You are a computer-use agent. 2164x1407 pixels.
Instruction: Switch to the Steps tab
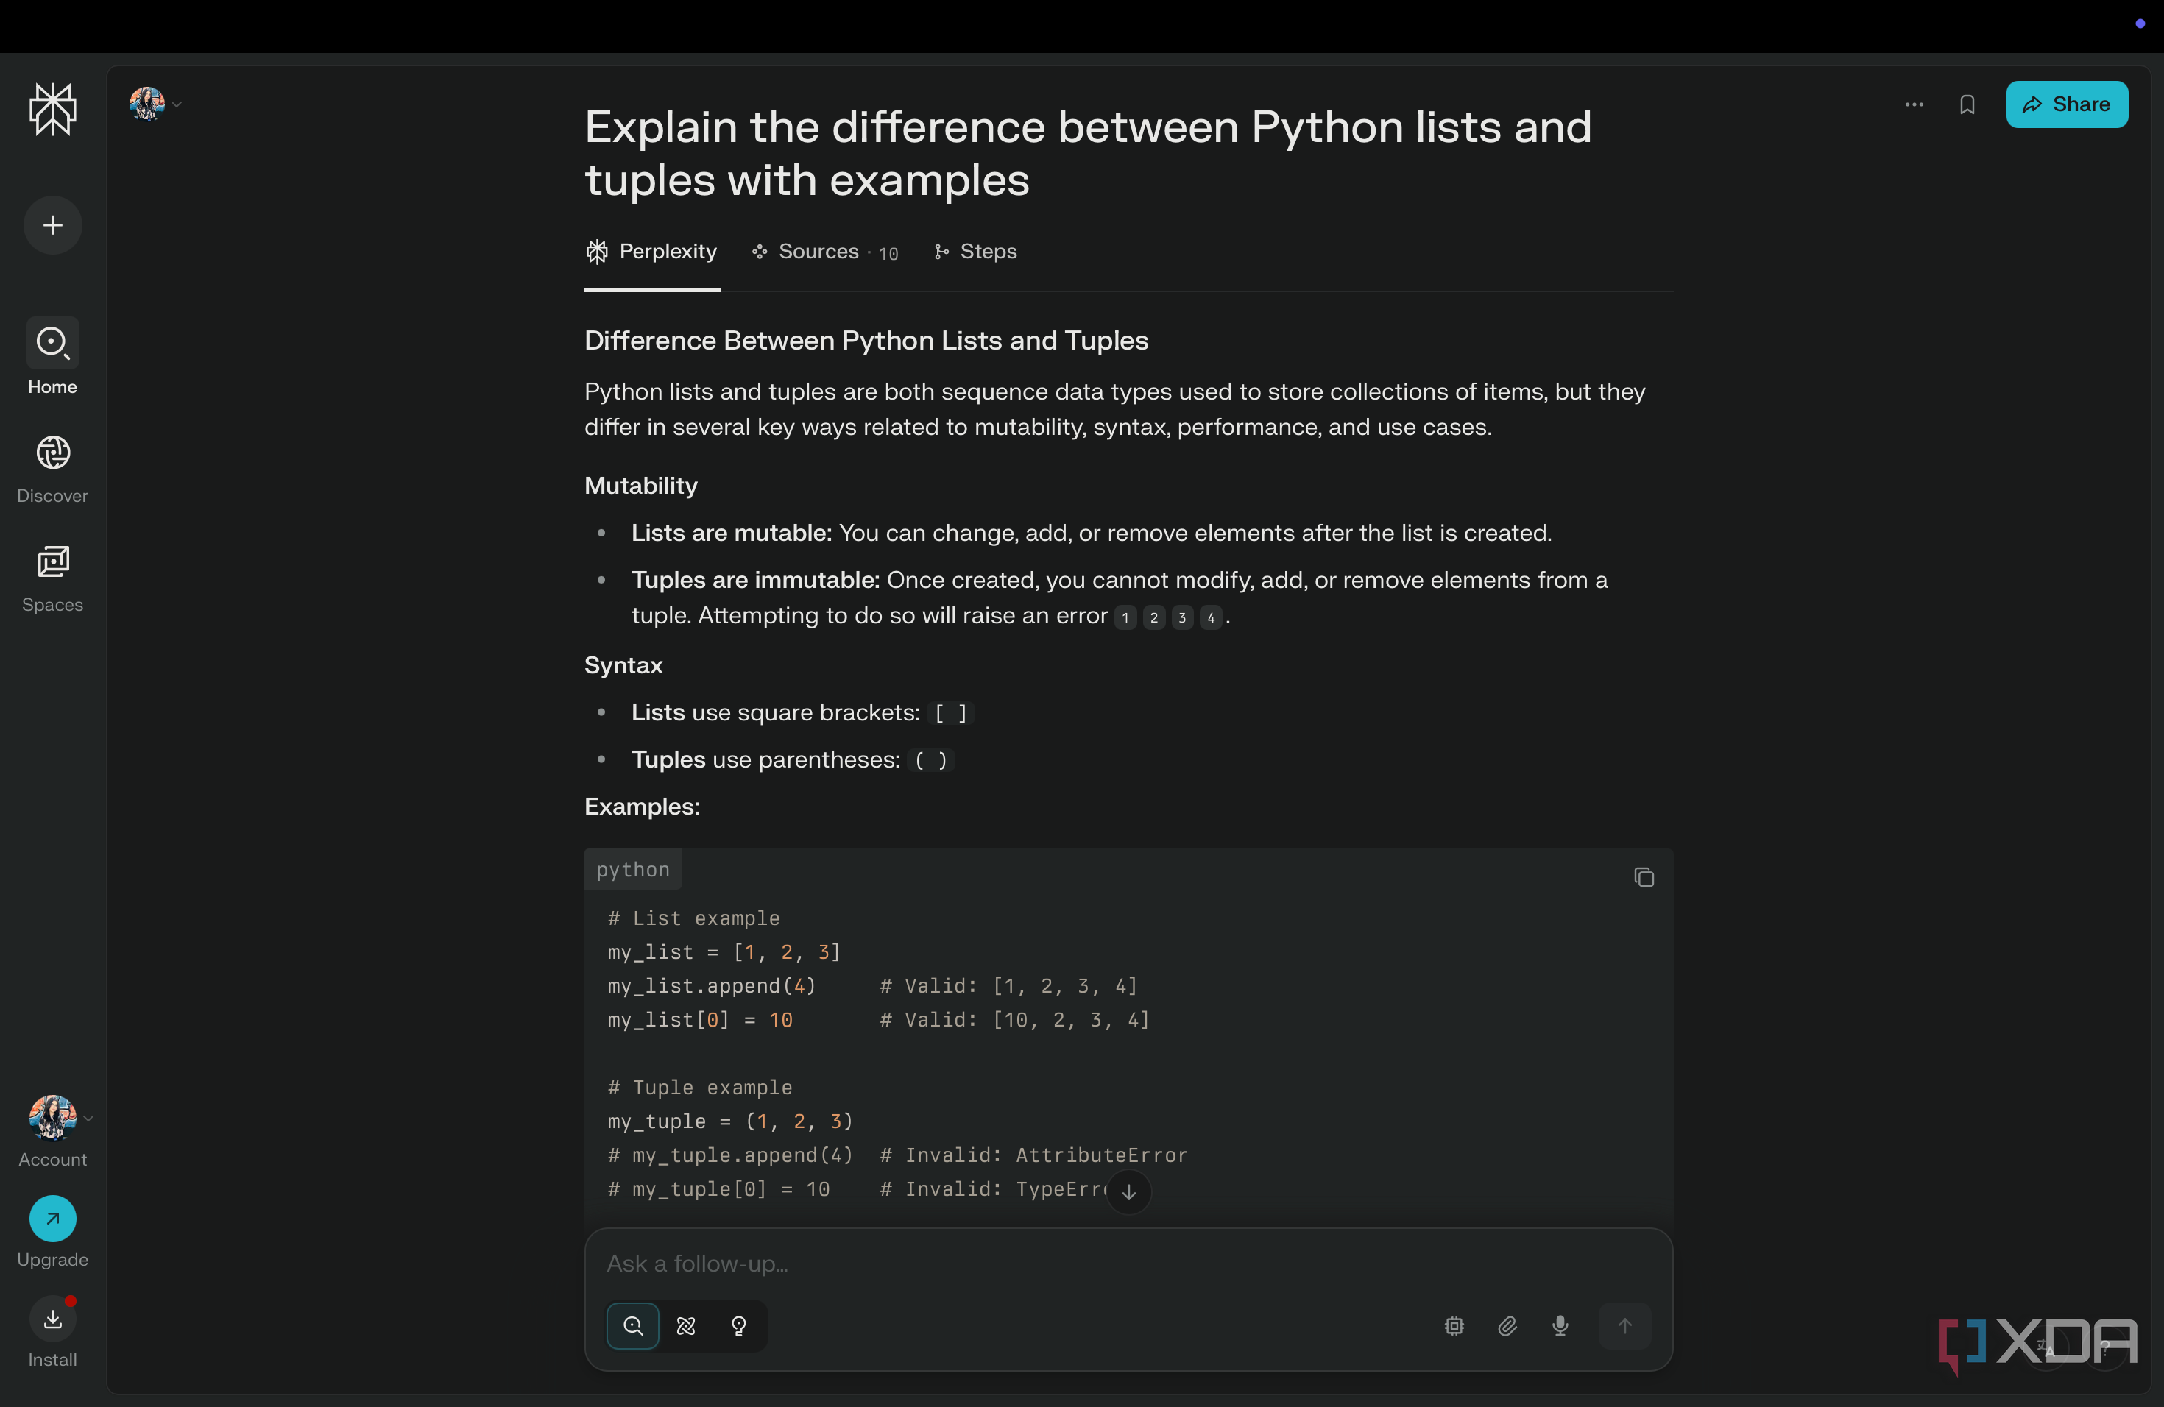click(975, 252)
